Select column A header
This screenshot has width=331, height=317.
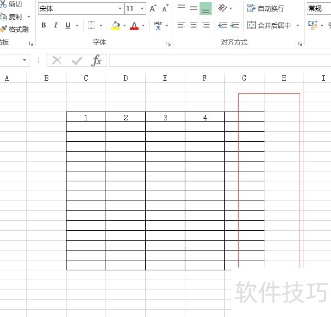pyautogui.click(x=13, y=78)
